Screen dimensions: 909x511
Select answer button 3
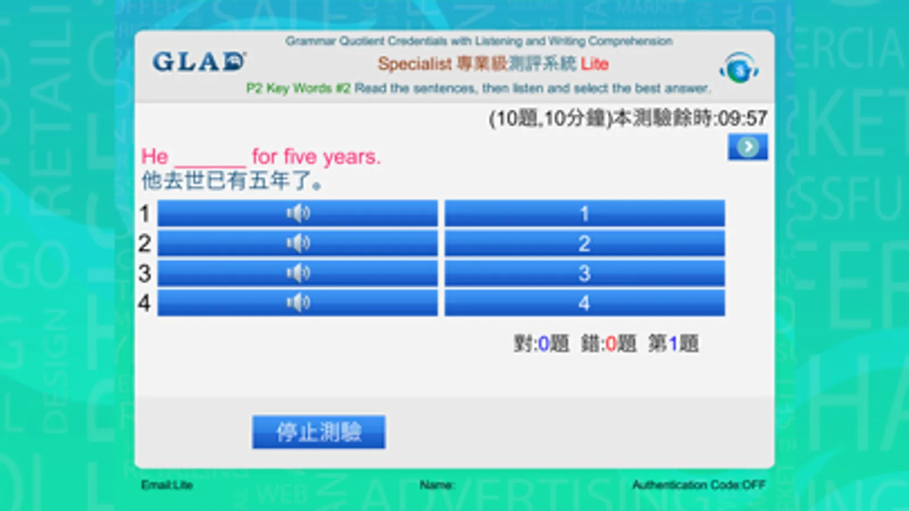[x=584, y=273]
